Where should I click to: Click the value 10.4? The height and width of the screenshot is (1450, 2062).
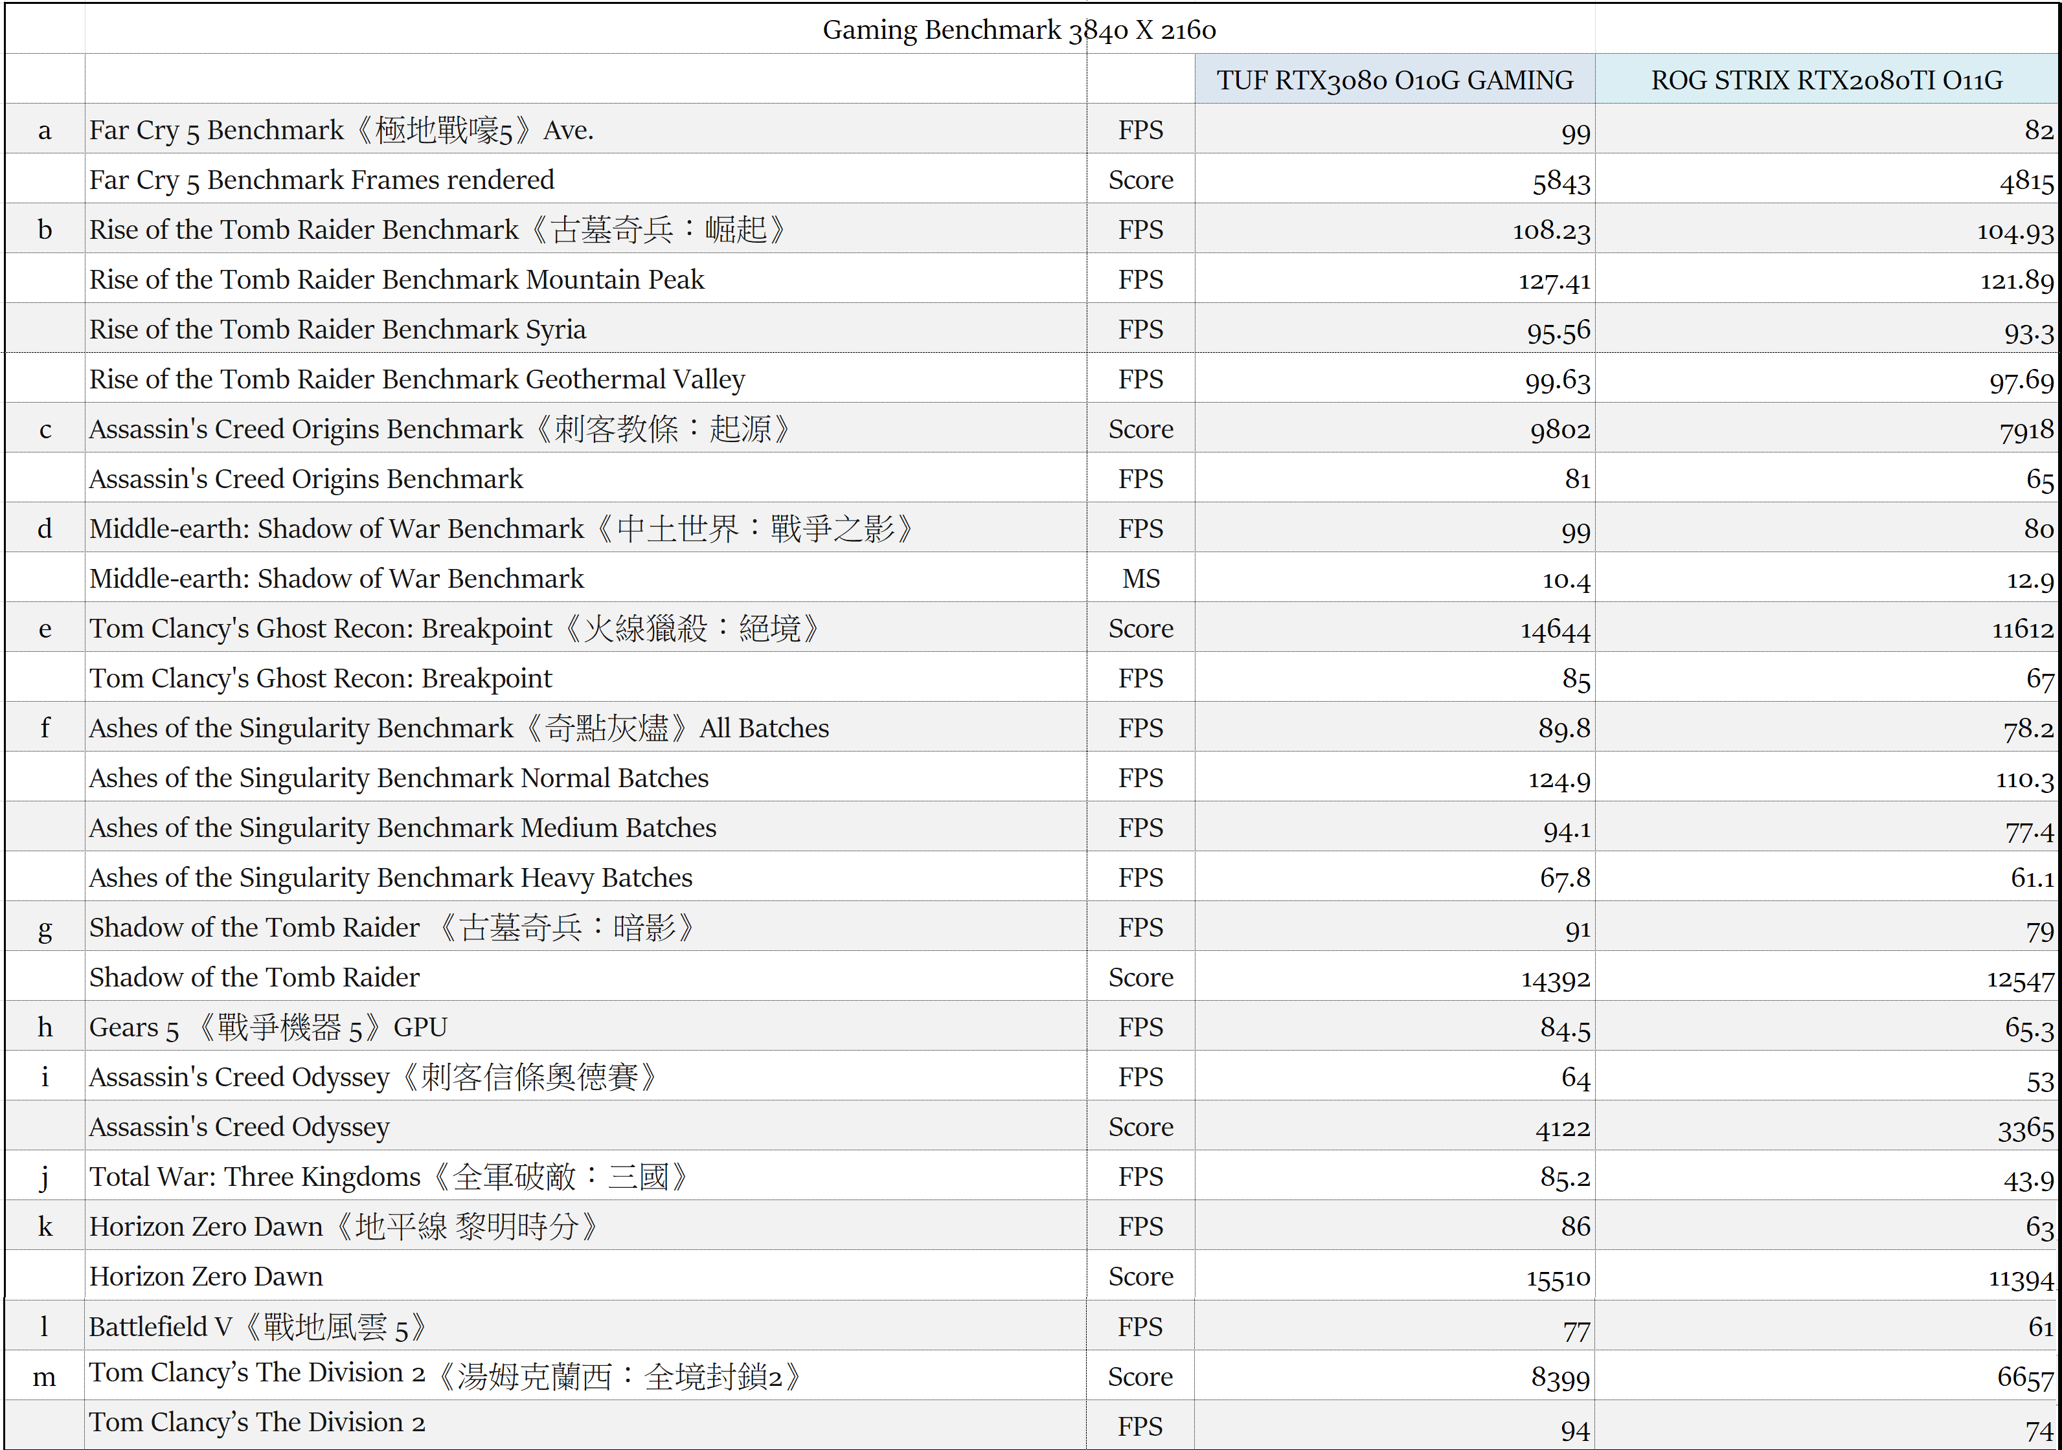click(x=1567, y=581)
